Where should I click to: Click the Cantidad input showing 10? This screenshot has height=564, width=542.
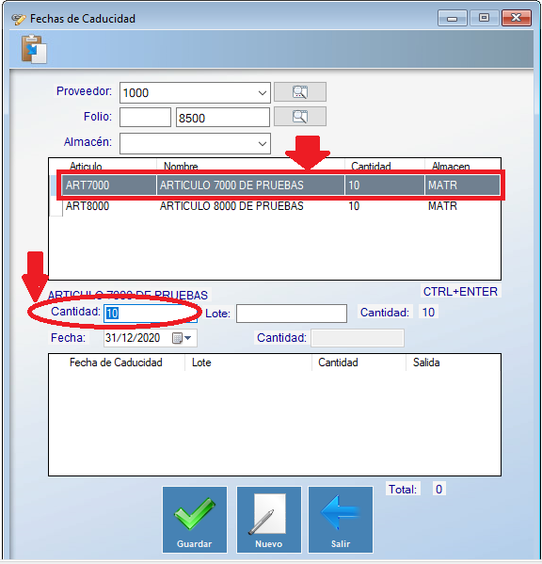point(151,314)
